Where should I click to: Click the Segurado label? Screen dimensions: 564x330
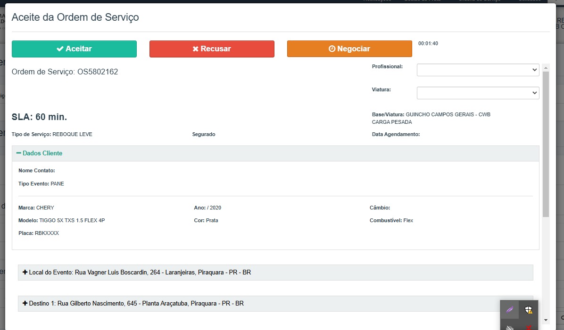(204, 134)
